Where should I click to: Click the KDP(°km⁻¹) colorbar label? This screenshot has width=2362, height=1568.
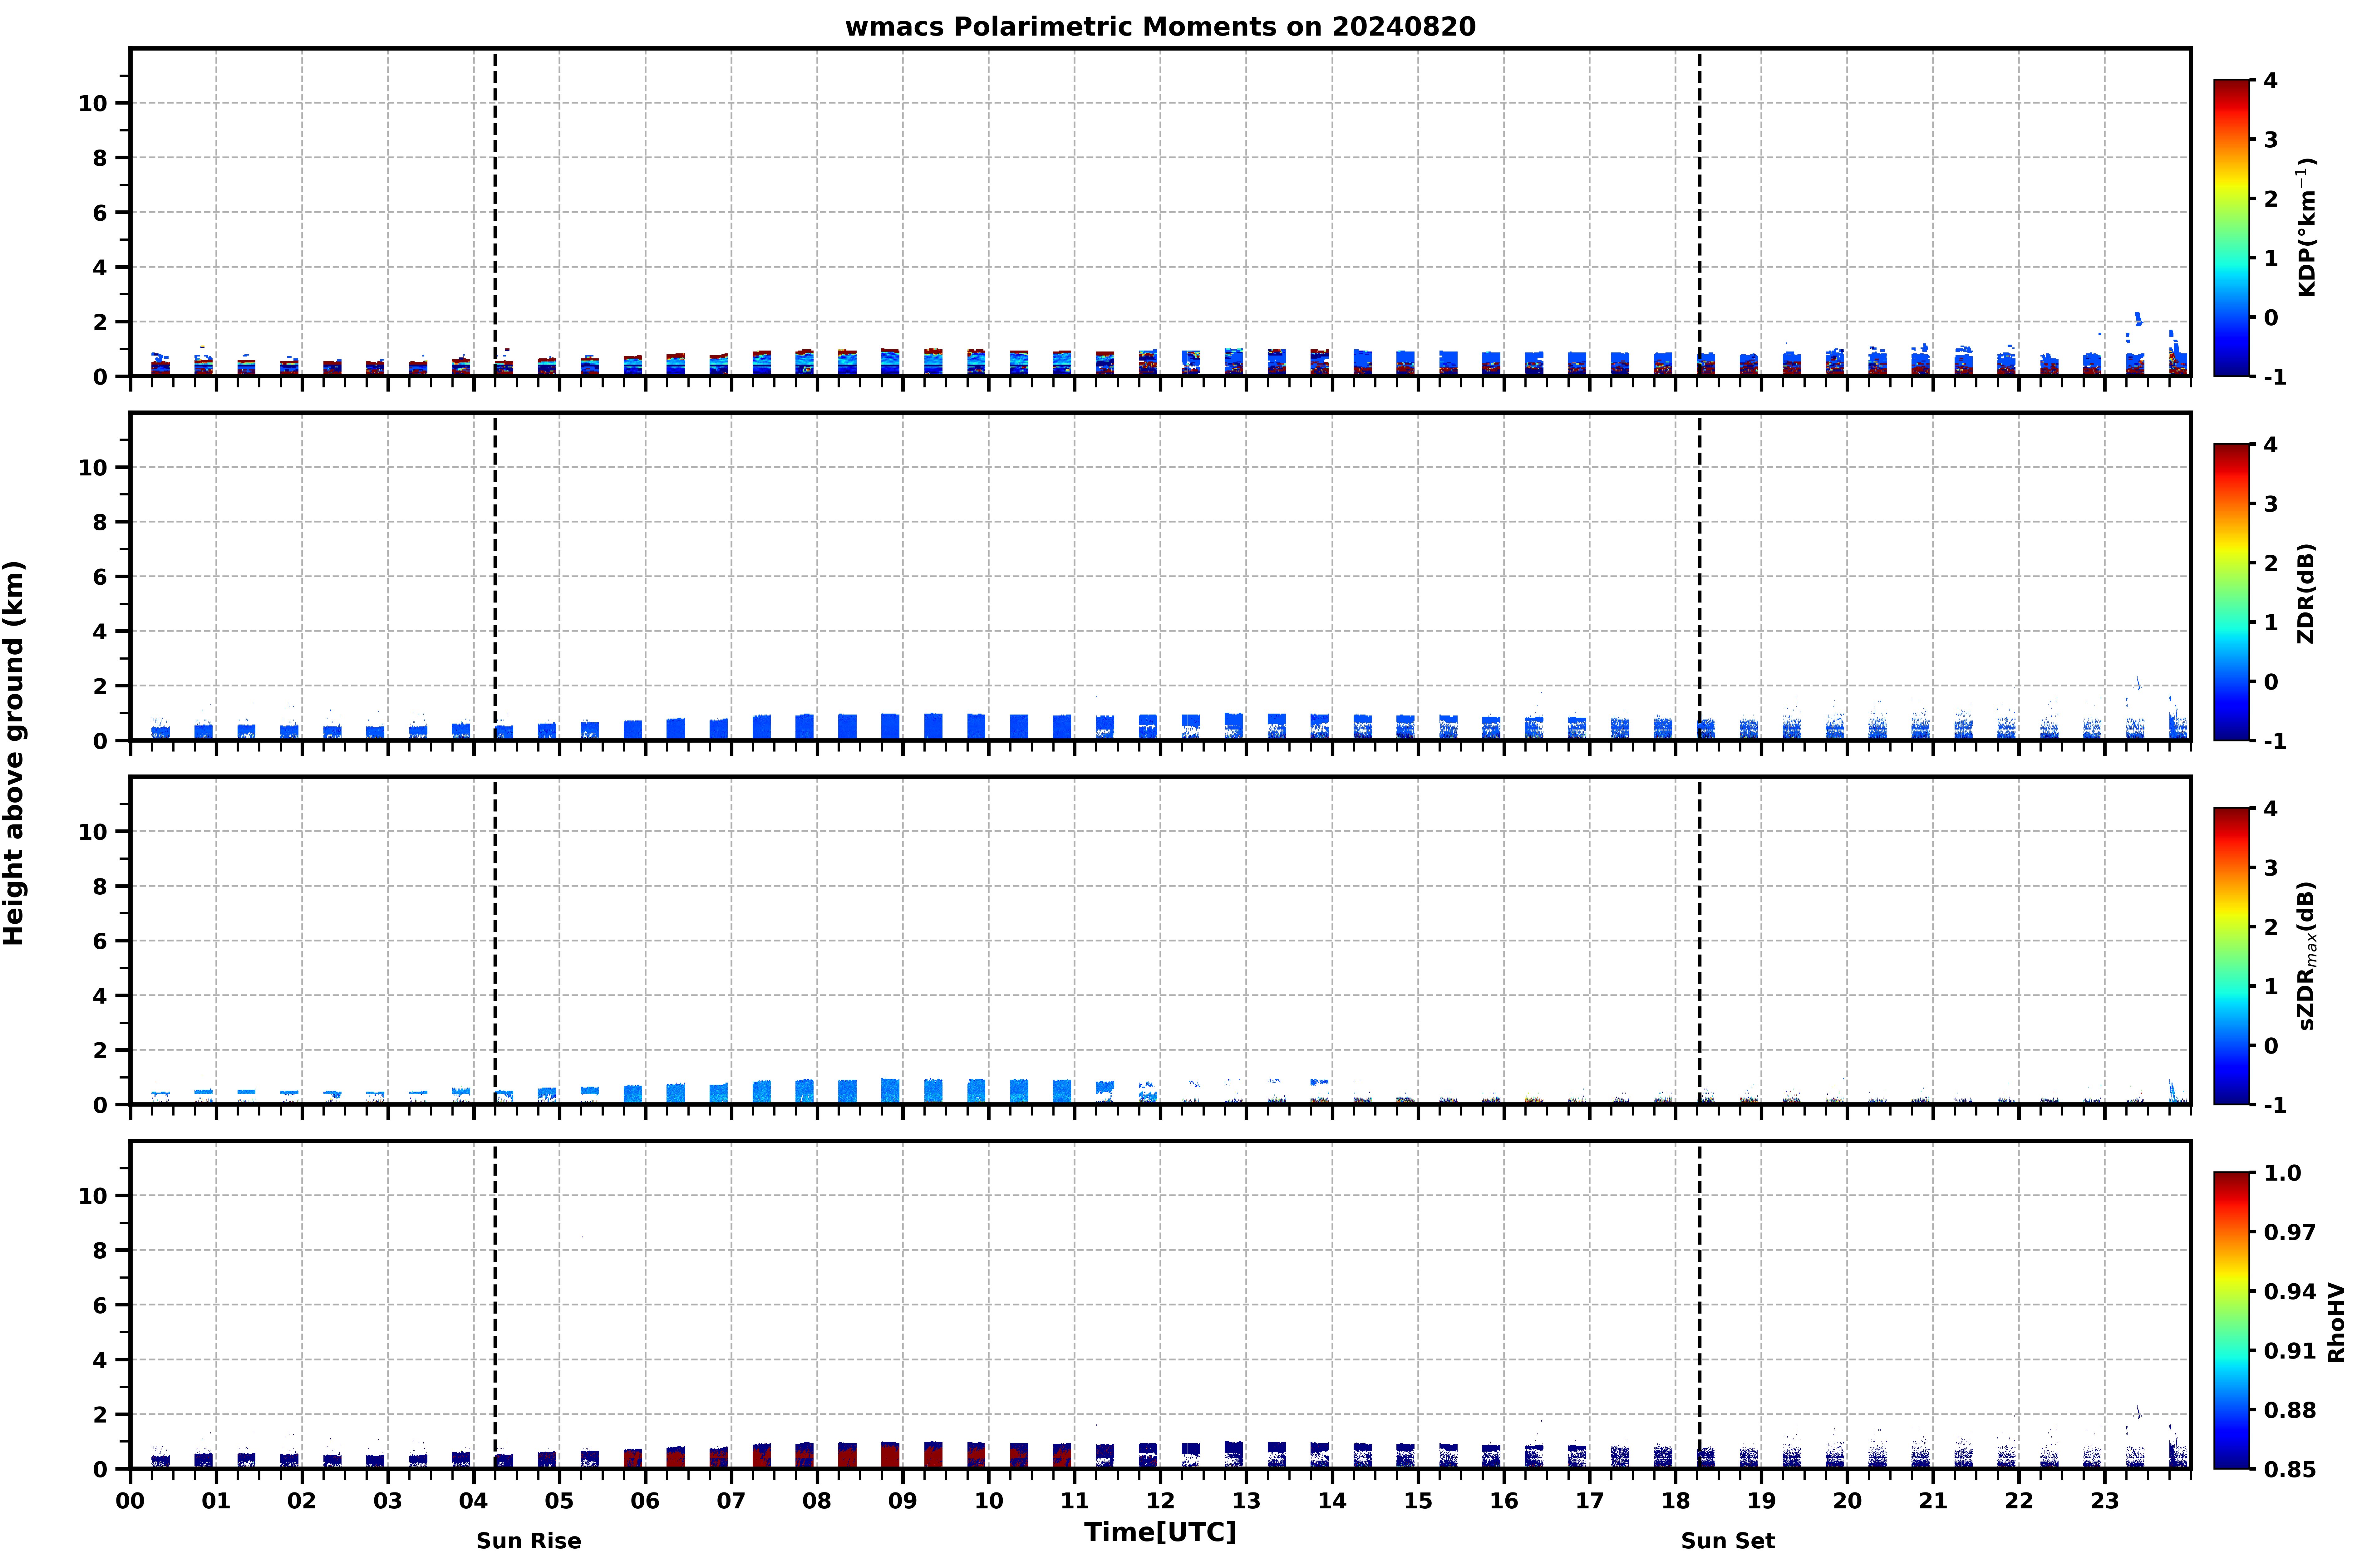click(x=2306, y=227)
